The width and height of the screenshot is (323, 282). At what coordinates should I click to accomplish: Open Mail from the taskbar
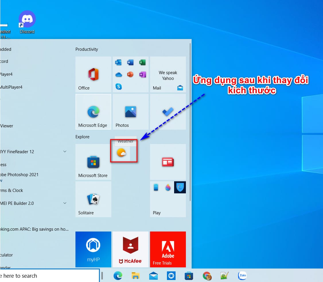tap(153, 276)
